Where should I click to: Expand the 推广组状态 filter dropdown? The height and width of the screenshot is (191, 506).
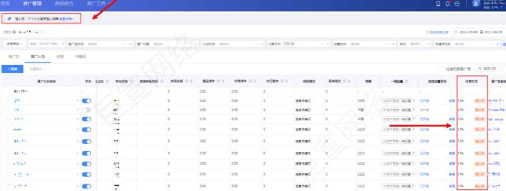click(125, 44)
